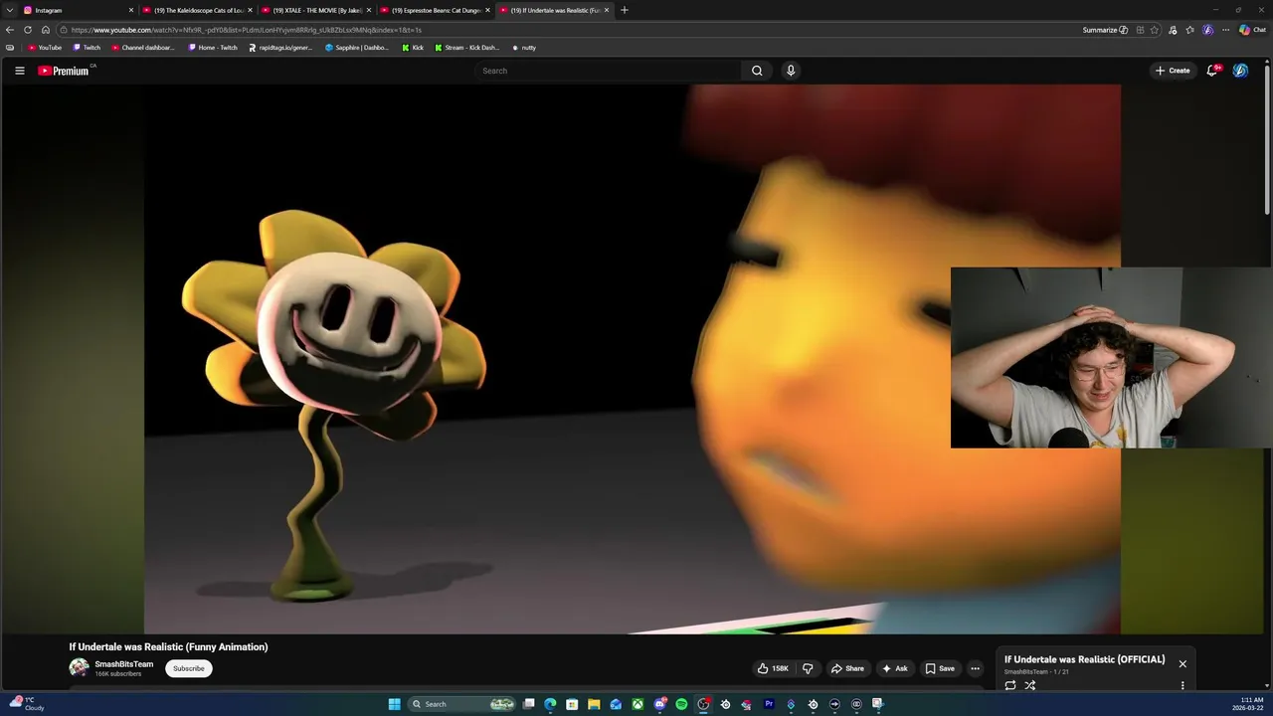The image size is (1273, 716).
Task: Open a new browser tab
Action: point(625,10)
